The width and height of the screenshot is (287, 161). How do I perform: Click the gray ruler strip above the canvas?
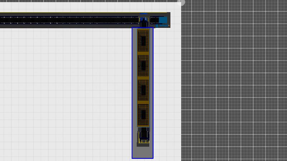pos(90,1)
